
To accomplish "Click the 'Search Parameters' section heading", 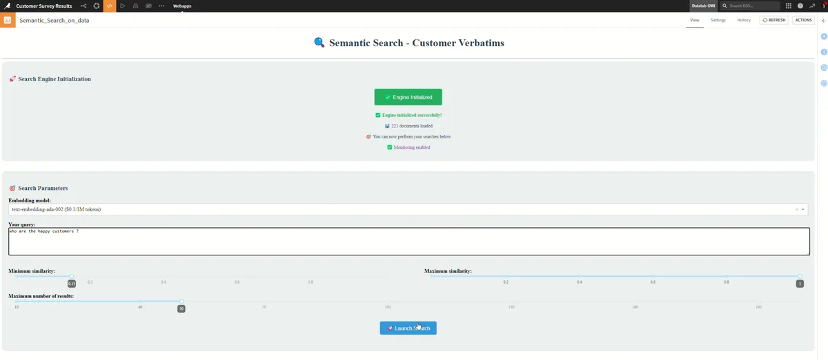I will coord(43,188).
